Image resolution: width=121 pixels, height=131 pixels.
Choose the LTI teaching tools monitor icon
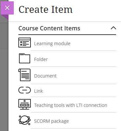[25, 104]
